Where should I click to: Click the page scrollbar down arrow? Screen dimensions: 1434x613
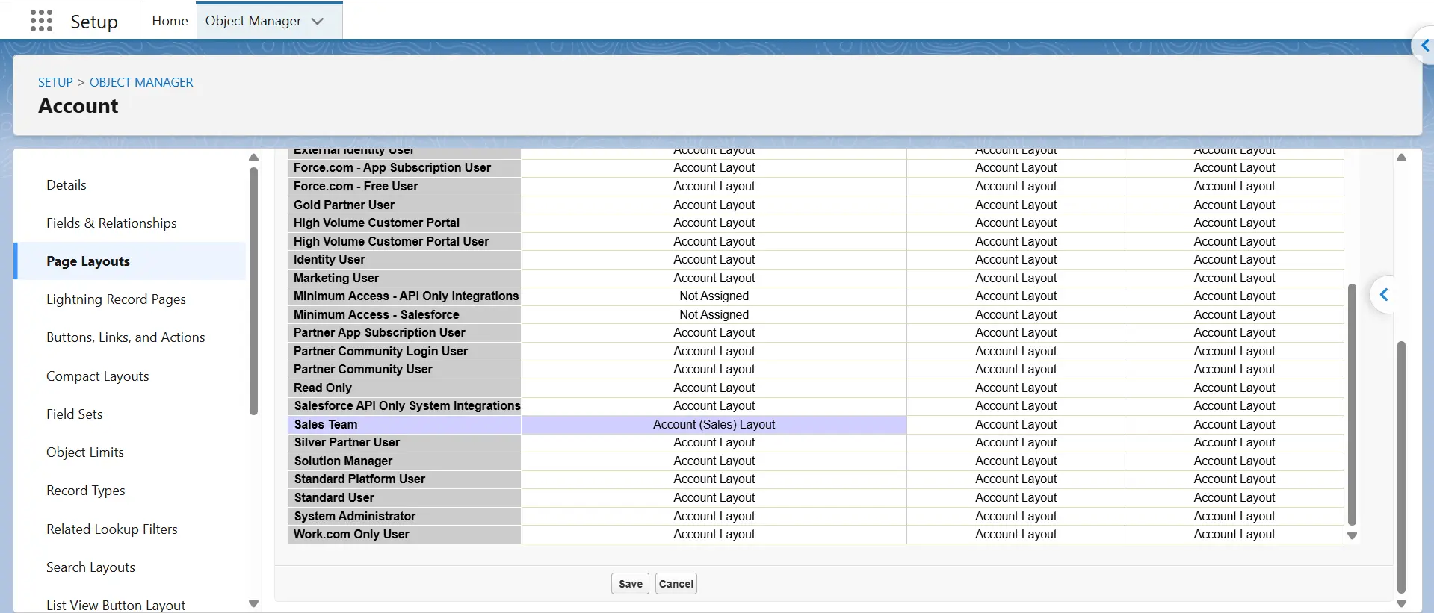tap(1401, 604)
